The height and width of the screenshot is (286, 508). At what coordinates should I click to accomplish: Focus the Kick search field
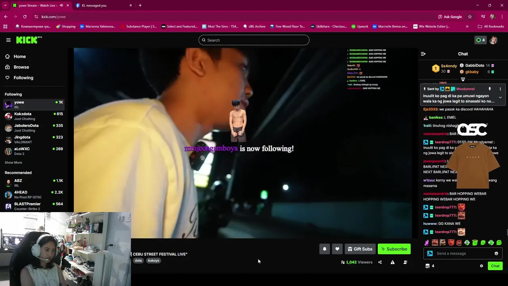[x=254, y=40]
